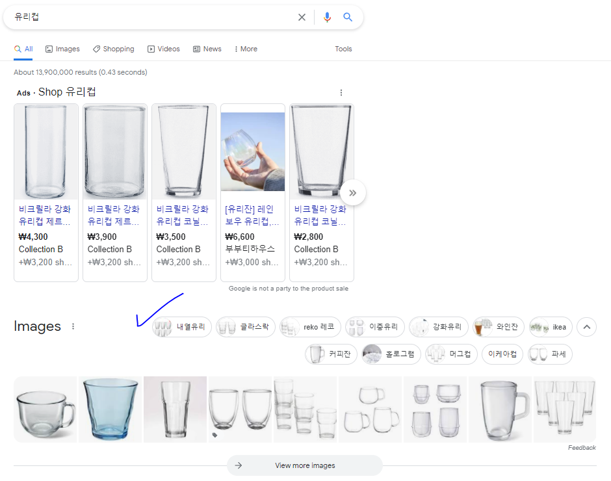Open the tall ribbed glass image result
Image resolution: width=611 pixels, height=481 pixels.
(175, 409)
